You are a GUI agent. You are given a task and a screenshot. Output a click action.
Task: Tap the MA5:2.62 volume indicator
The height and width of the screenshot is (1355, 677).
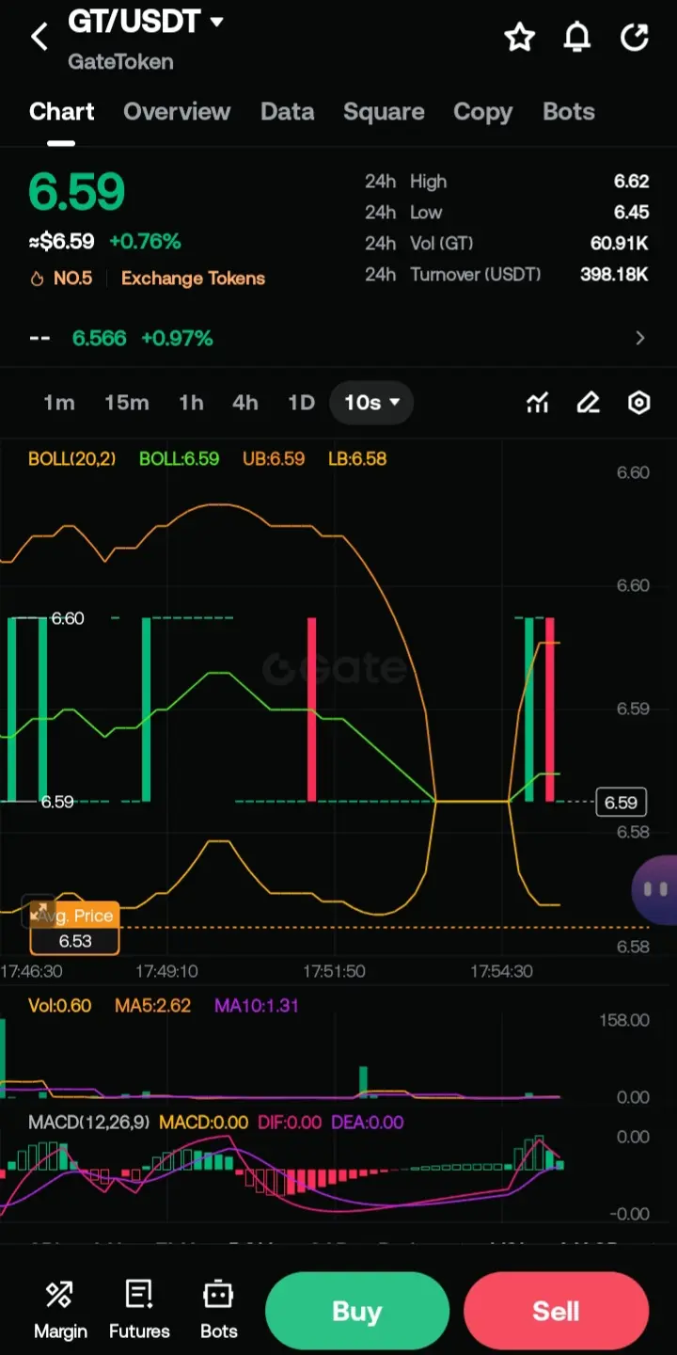click(x=152, y=1006)
